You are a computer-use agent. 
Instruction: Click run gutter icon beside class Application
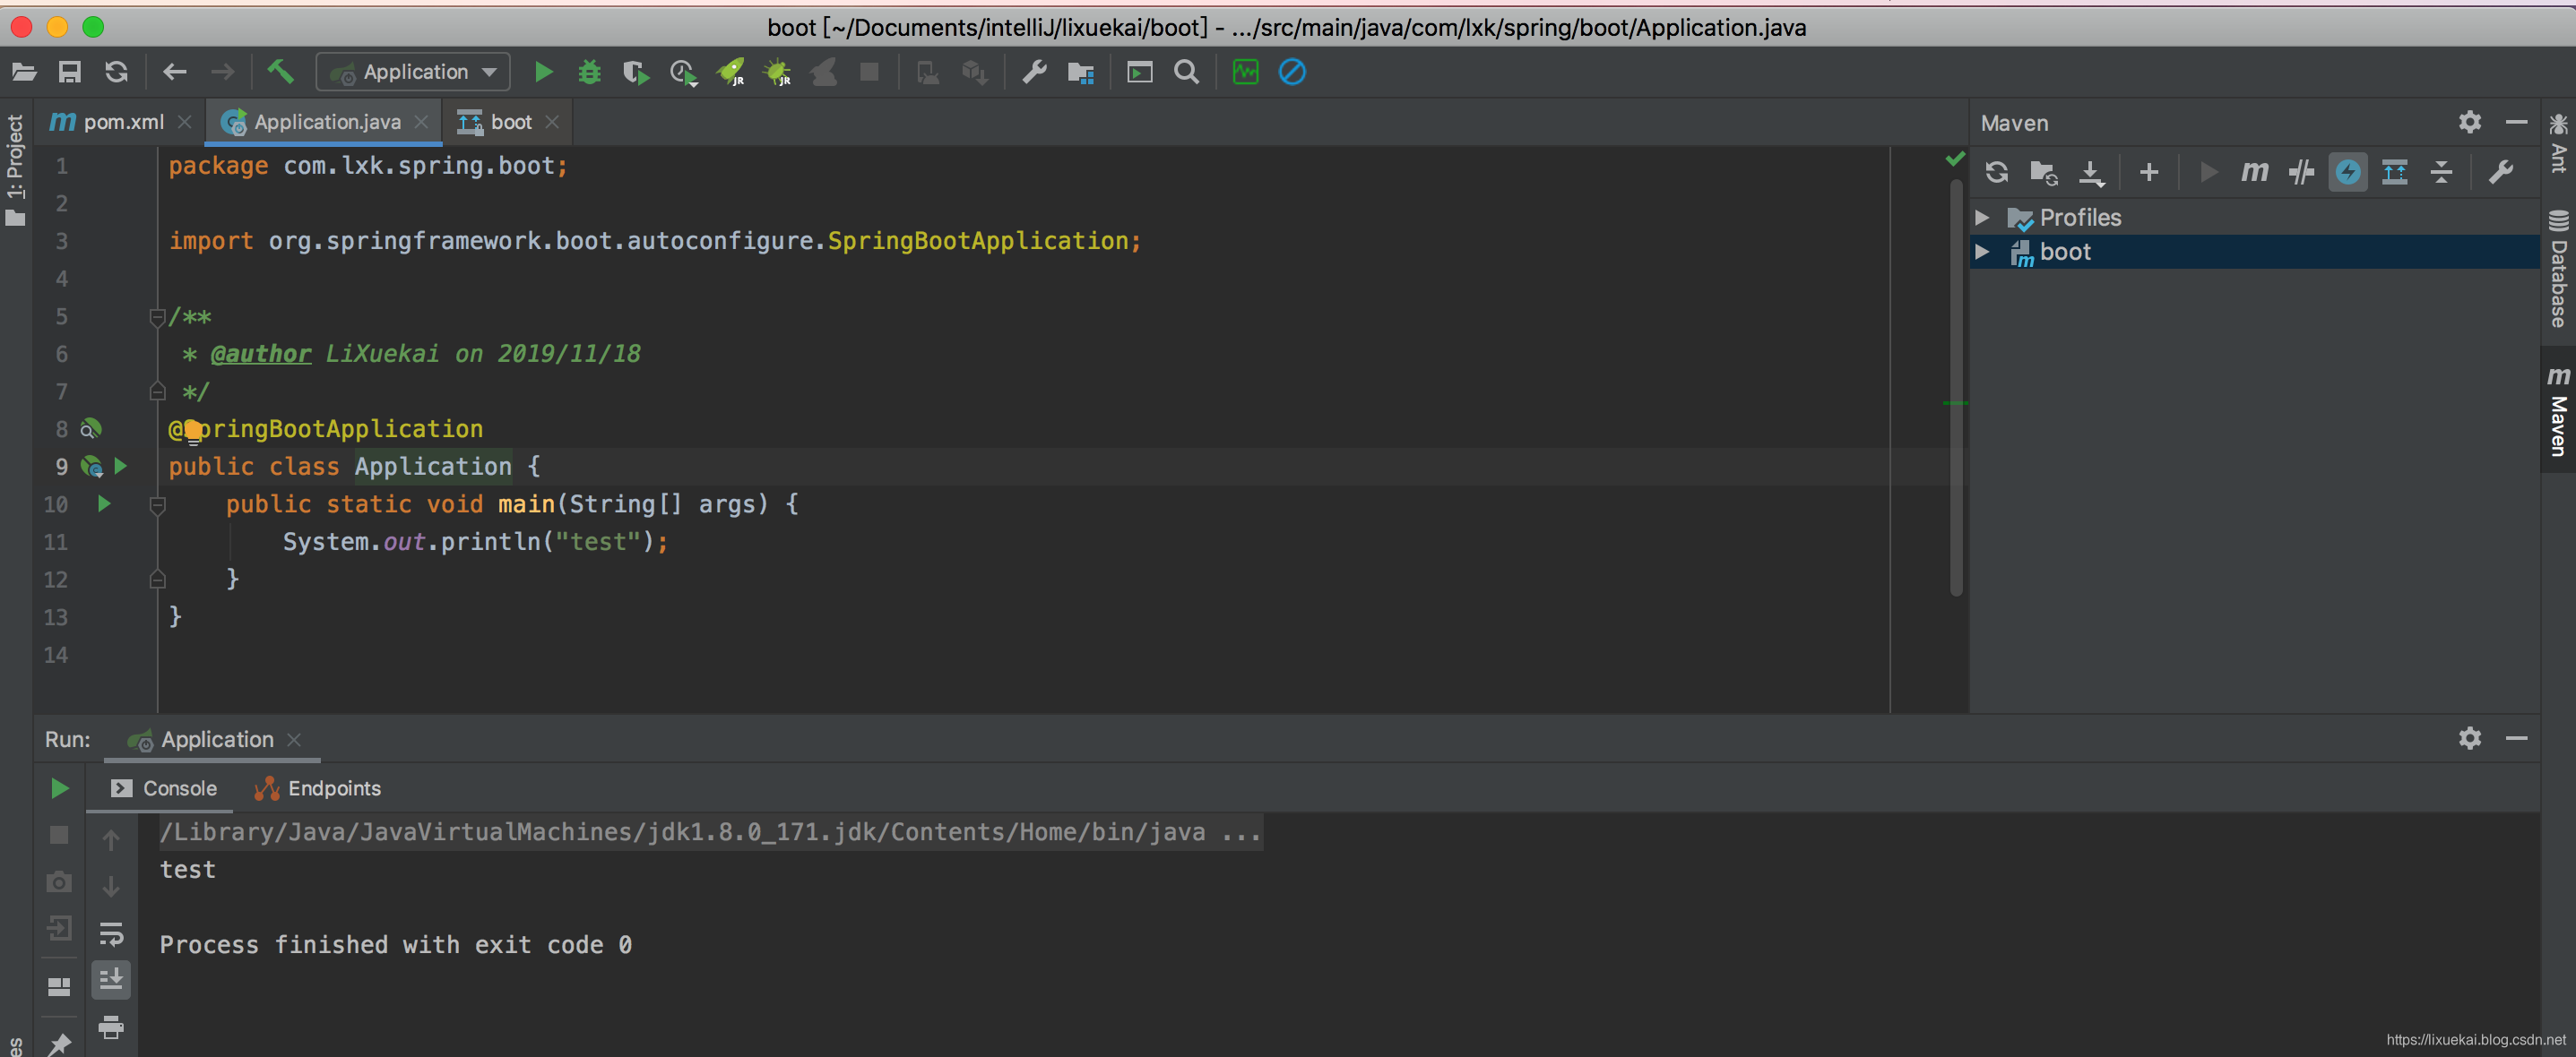[x=121, y=466]
